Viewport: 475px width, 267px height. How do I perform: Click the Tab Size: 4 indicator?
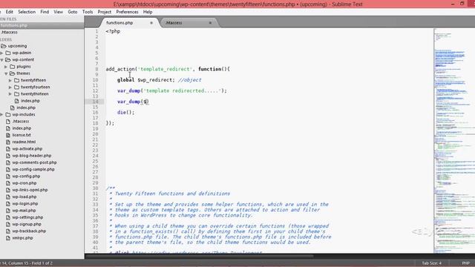432,263
